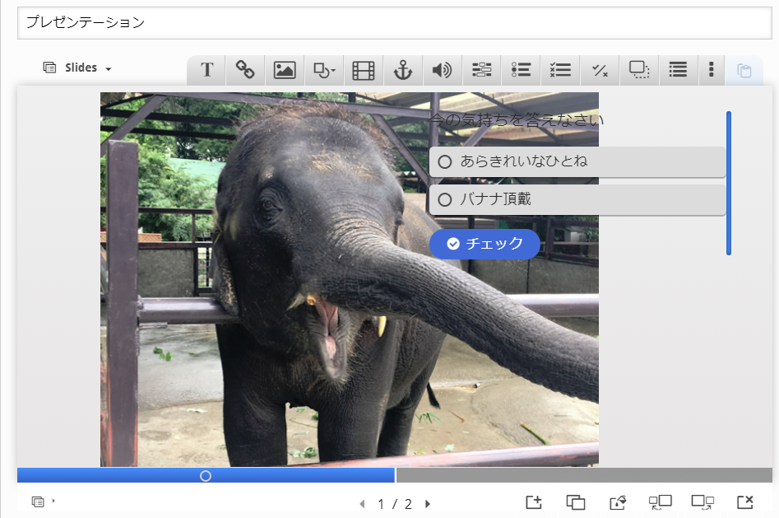Clone the current slide

click(x=576, y=502)
